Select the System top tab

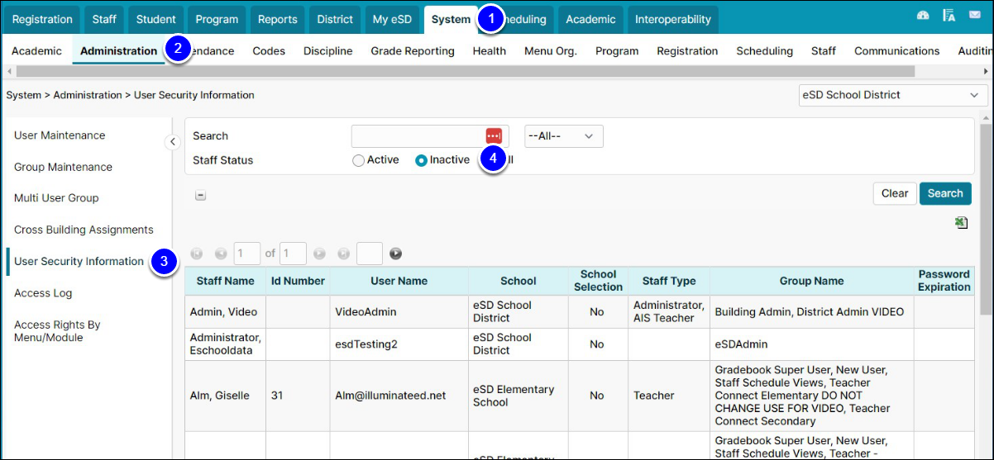coord(451,19)
